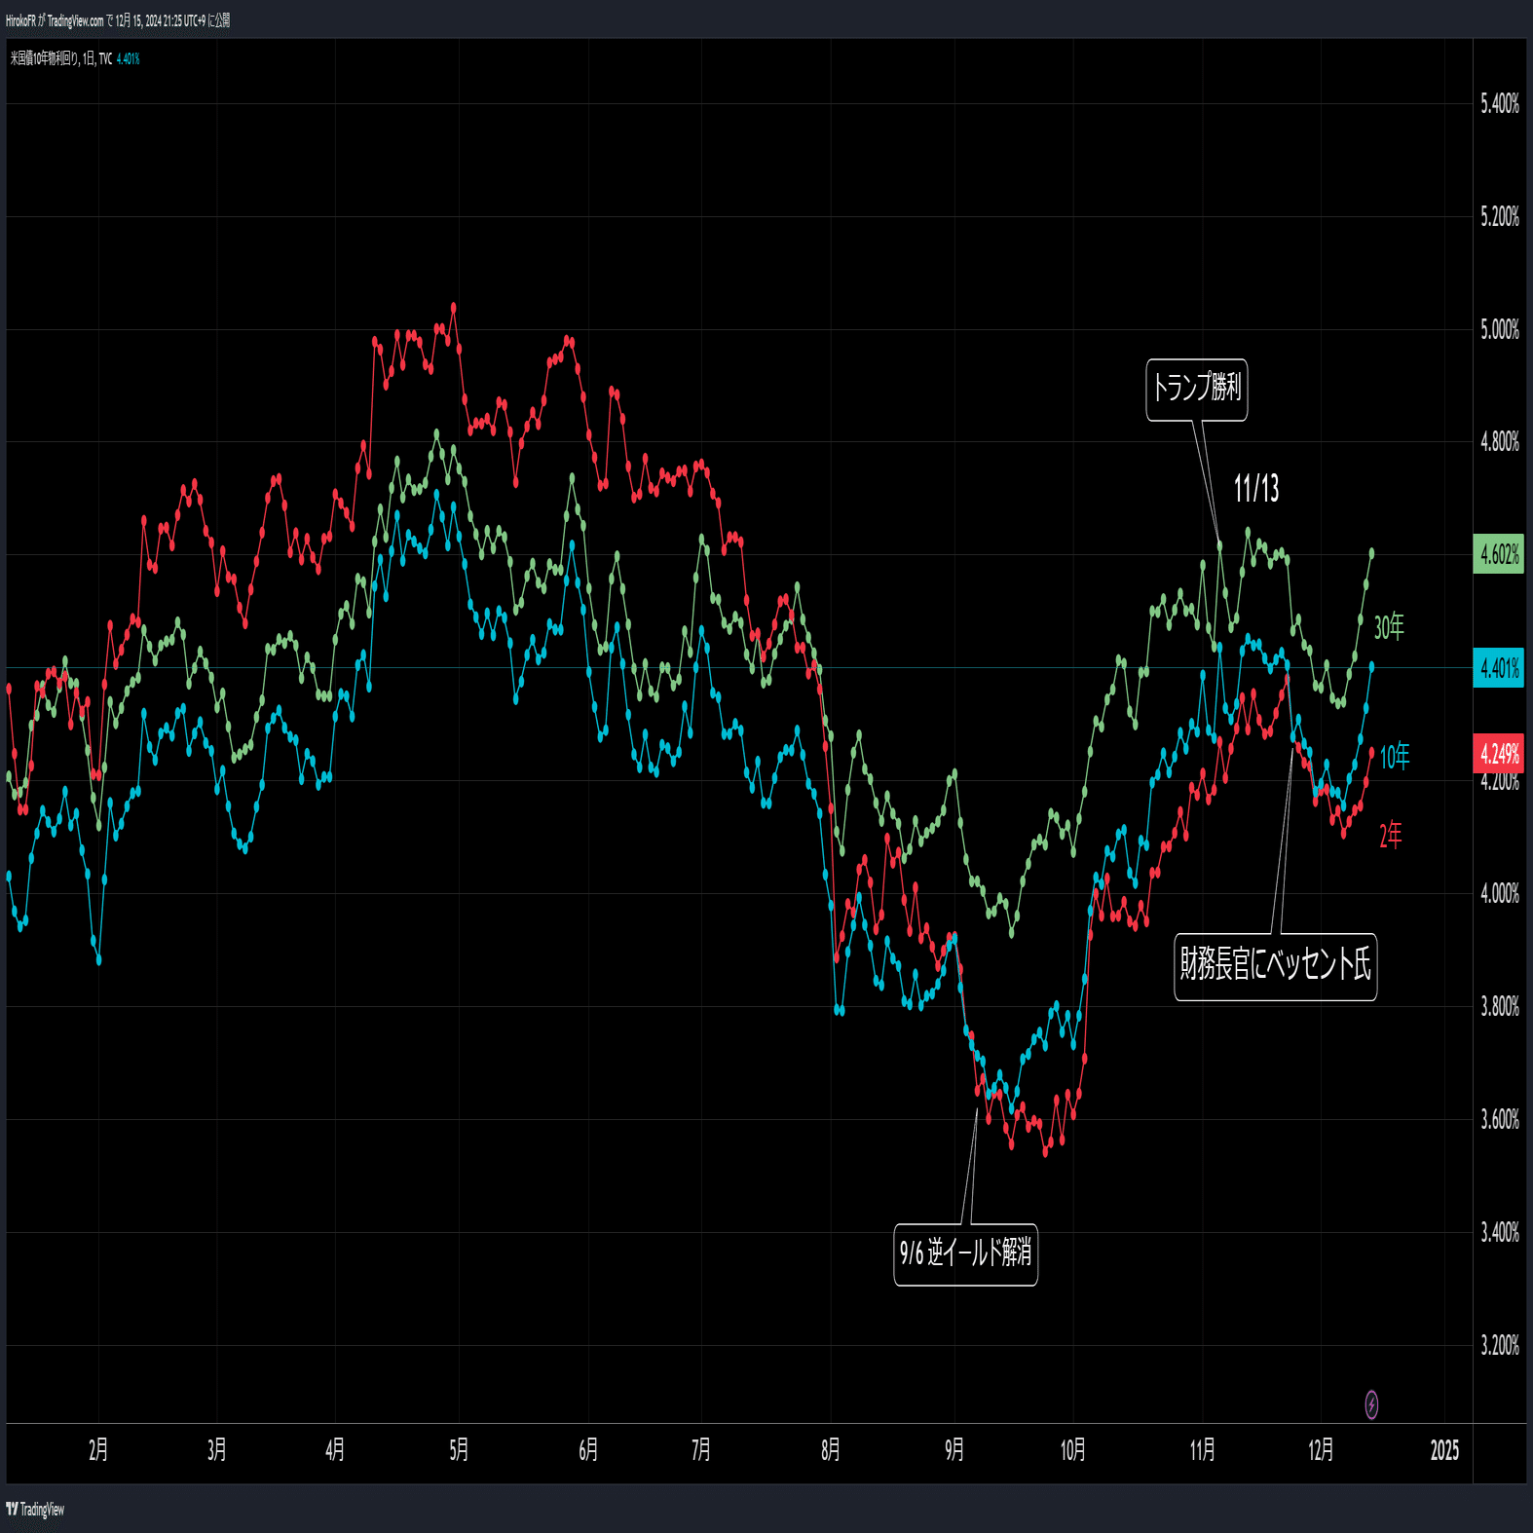1533x1533 pixels.
Task: Click the 8月 label on time axis
Action: click(x=831, y=1450)
